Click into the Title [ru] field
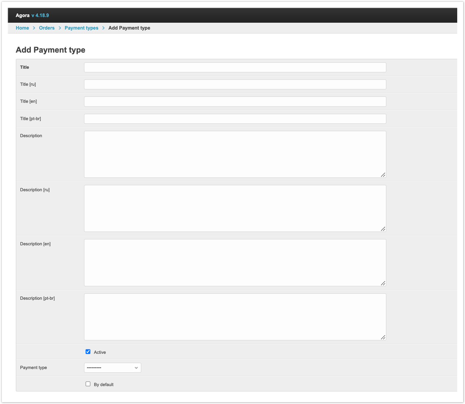Image resolution: width=465 pixels, height=404 pixels. [x=235, y=84]
